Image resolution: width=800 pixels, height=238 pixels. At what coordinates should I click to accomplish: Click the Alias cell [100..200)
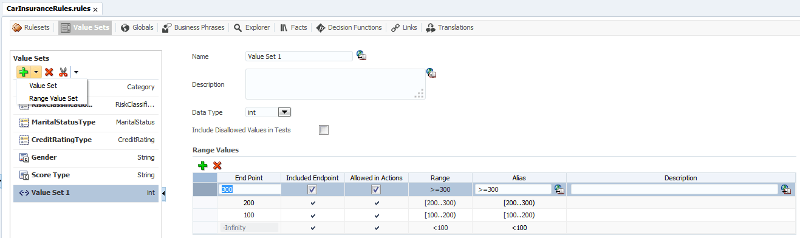pos(519,216)
